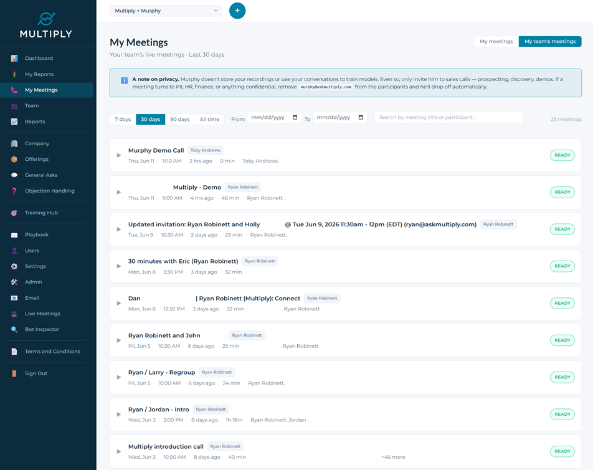Click READY badge on Ryan / Jordan - Intro
593x470 pixels.
(x=562, y=415)
